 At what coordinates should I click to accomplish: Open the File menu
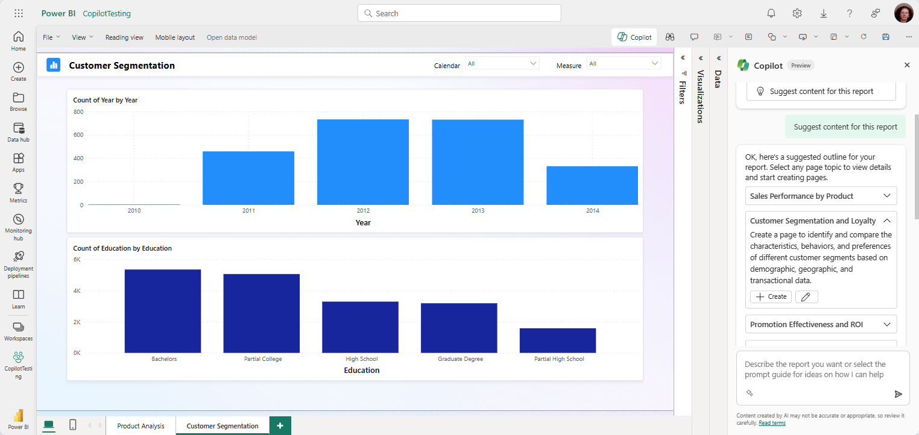pyautogui.click(x=51, y=37)
